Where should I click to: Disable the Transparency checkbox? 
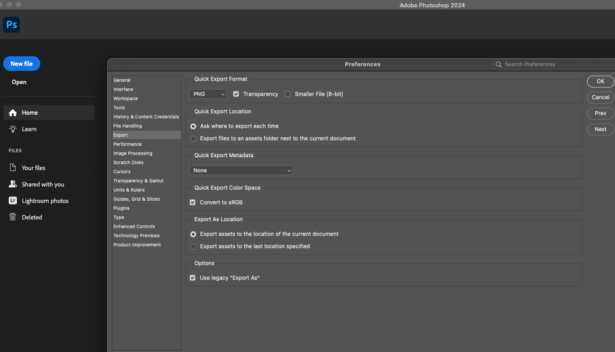pyautogui.click(x=236, y=94)
